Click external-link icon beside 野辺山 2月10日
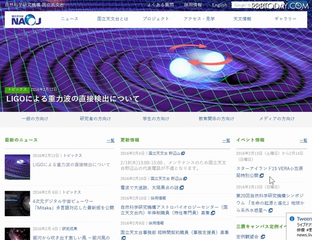The image size is (312, 240). [x=185, y=179]
